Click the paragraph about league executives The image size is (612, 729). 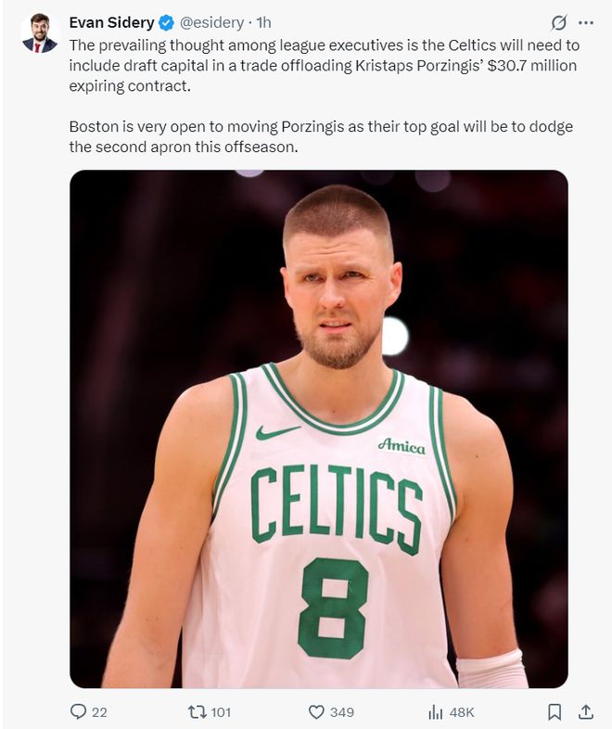(315, 65)
